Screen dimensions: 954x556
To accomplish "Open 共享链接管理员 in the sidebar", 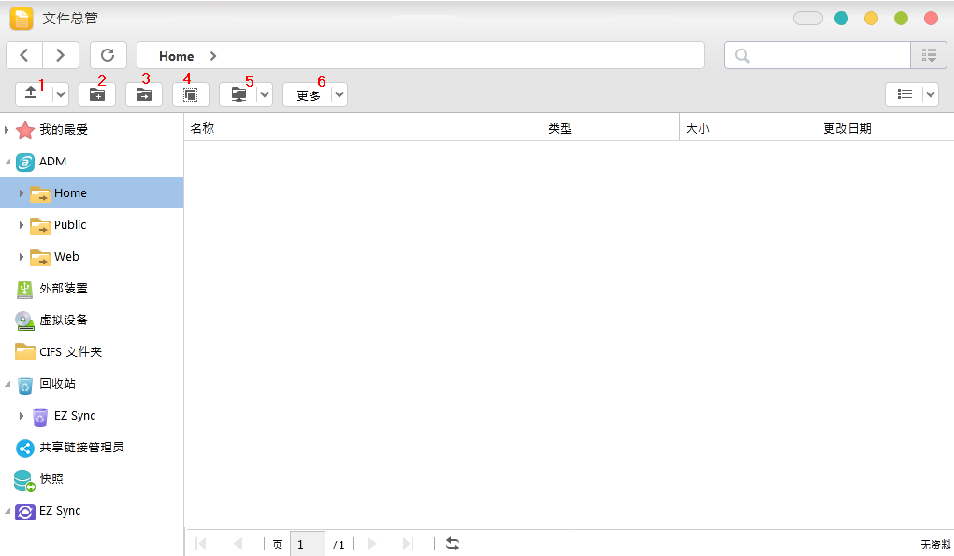I will [x=81, y=448].
